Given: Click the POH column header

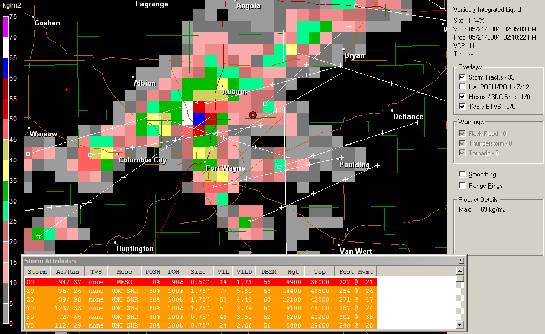Looking at the screenshot, I should point(174,272).
